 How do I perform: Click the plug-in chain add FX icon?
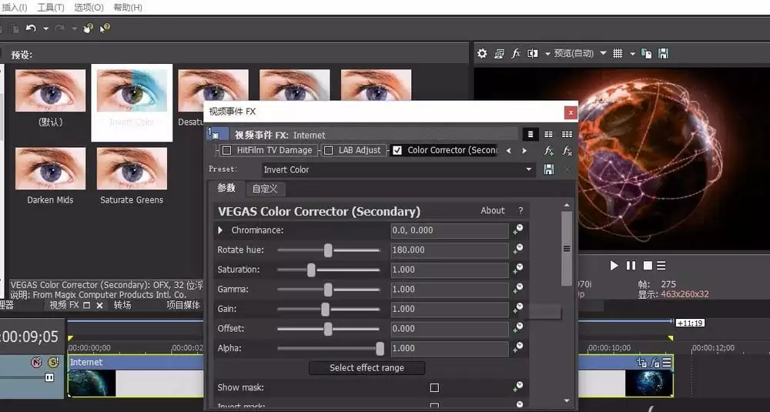coord(549,151)
